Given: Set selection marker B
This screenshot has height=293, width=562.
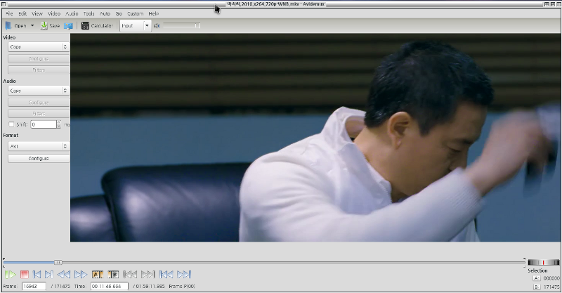Looking at the screenshot, I should 113,274.
